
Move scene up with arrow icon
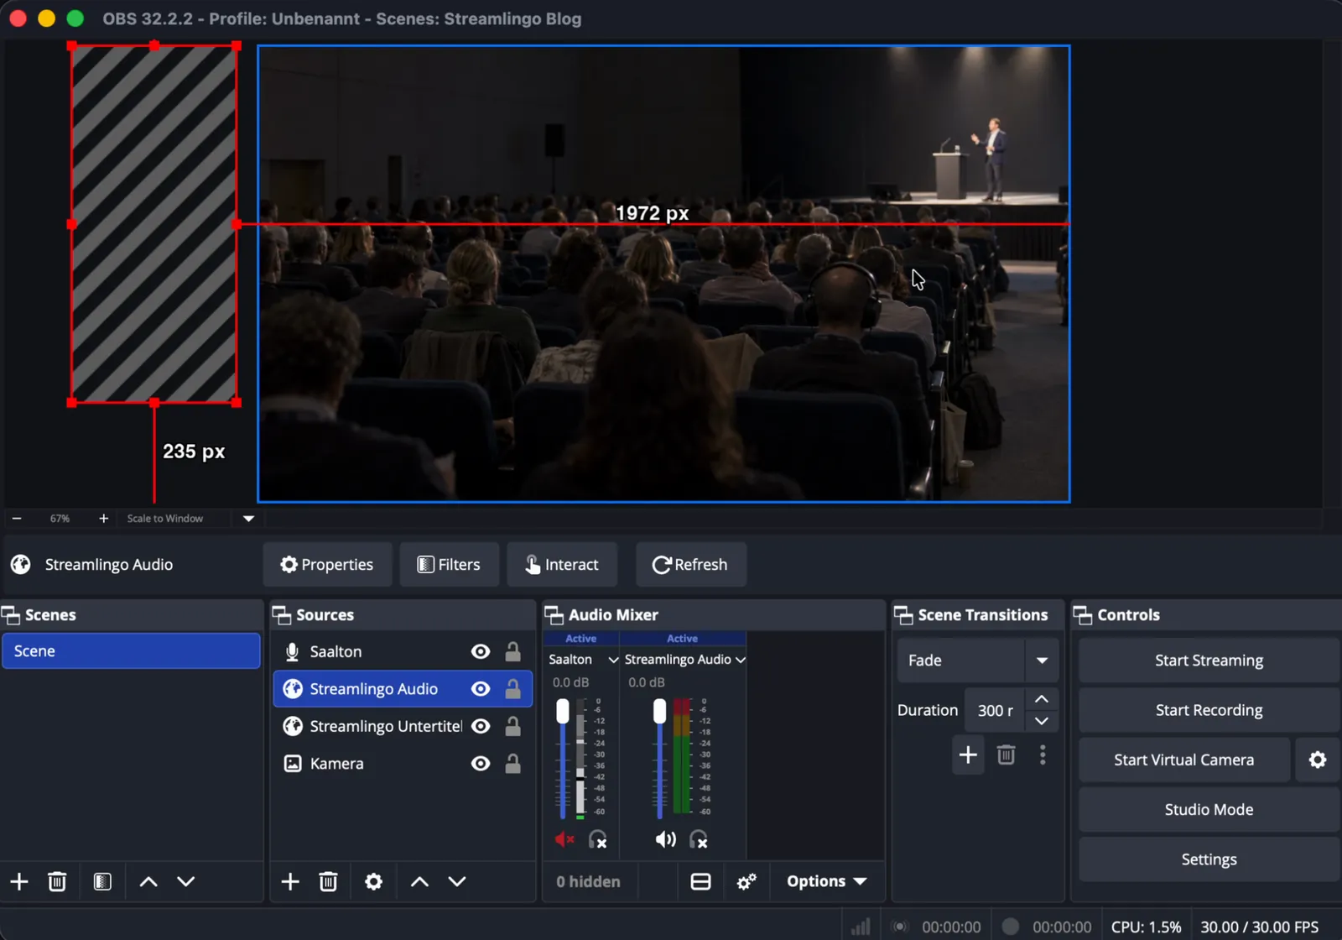(148, 881)
